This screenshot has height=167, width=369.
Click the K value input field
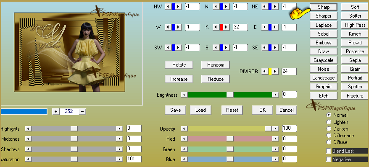240,27
